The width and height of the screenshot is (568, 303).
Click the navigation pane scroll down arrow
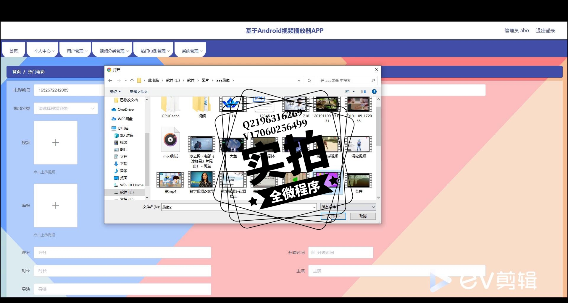coord(147,197)
